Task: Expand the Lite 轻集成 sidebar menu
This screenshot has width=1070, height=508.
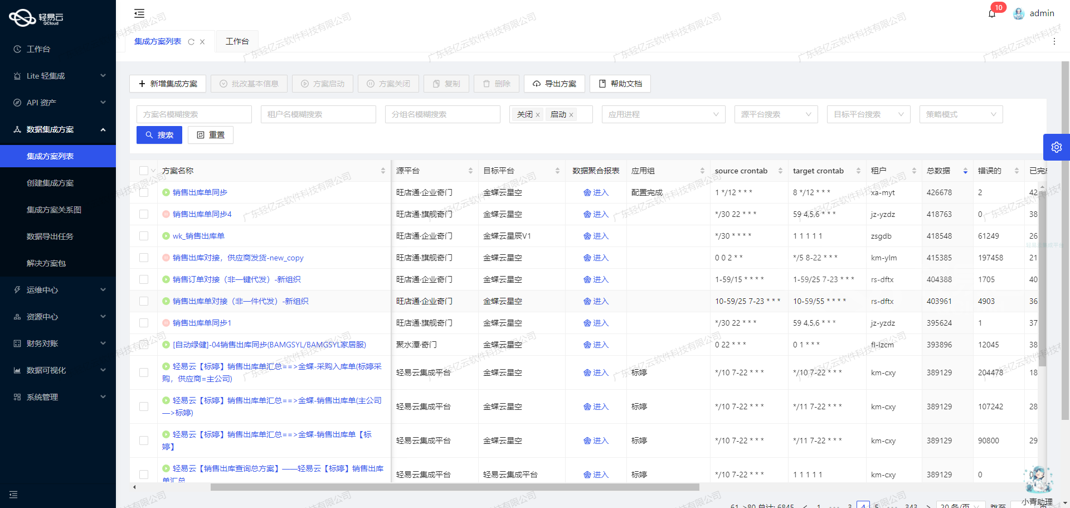Action: click(x=58, y=76)
